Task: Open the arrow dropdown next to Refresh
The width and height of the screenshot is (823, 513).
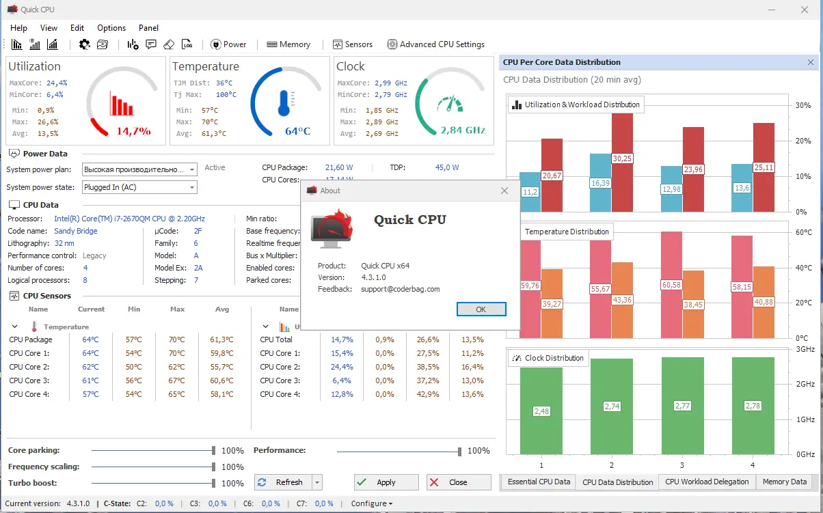Action: coord(316,482)
